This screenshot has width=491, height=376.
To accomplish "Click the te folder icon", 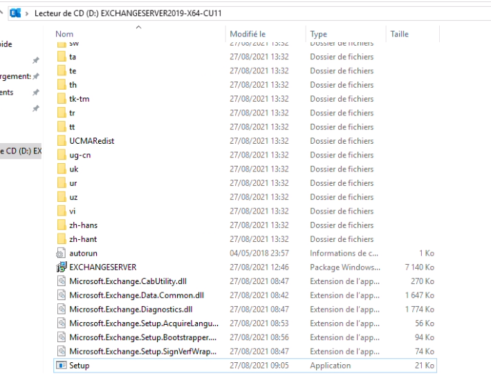I will pos(62,70).
